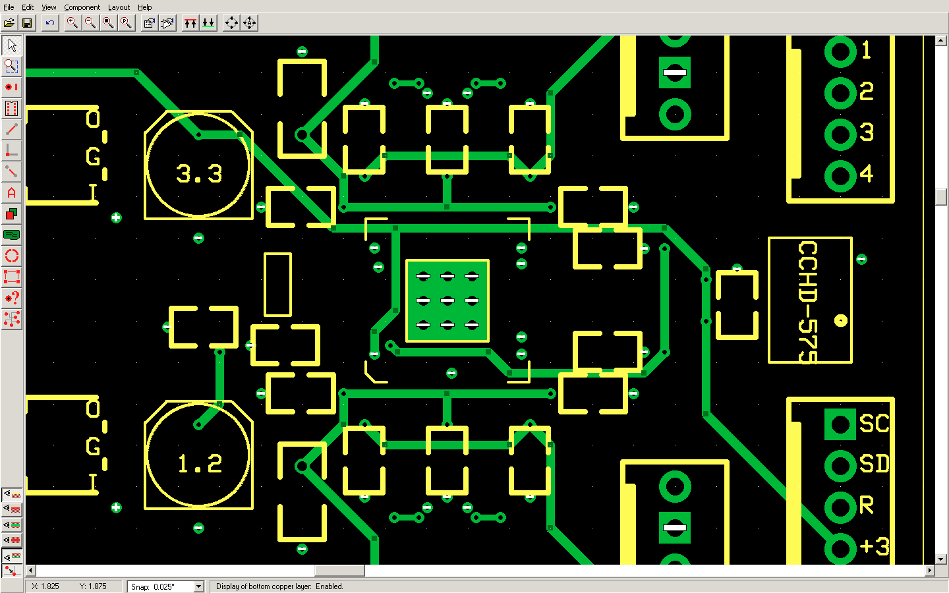Open the File menu
This screenshot has height=593, width=949.
pos(9,7)
